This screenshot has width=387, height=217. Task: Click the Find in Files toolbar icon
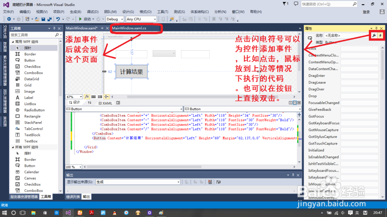pyautogui.click(x=171, y=19)
